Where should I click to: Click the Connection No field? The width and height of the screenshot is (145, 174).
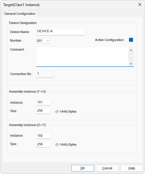pos(45,74)
